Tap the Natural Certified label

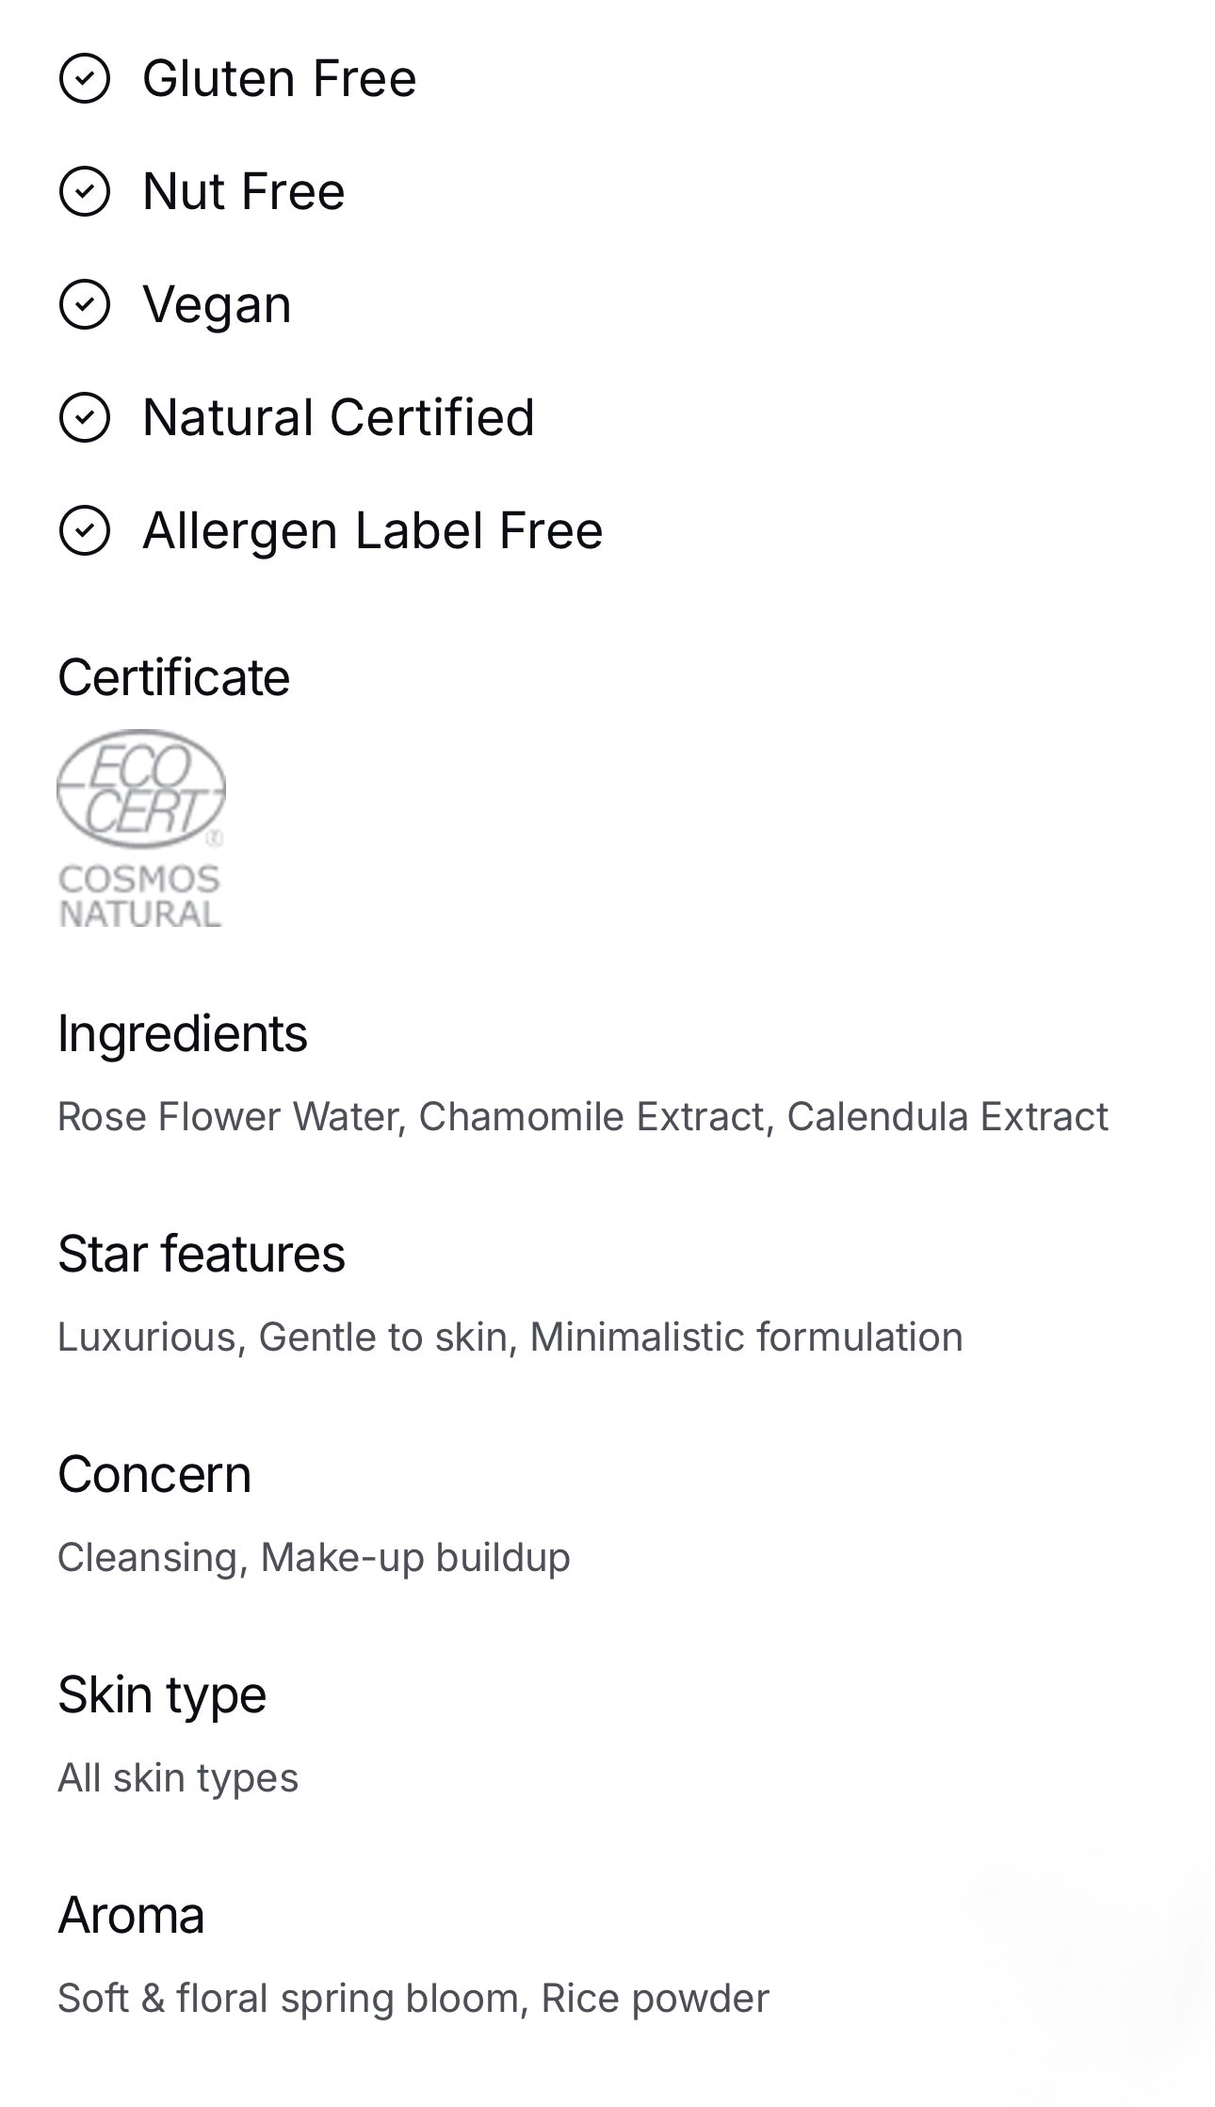[x=338, y=417]
